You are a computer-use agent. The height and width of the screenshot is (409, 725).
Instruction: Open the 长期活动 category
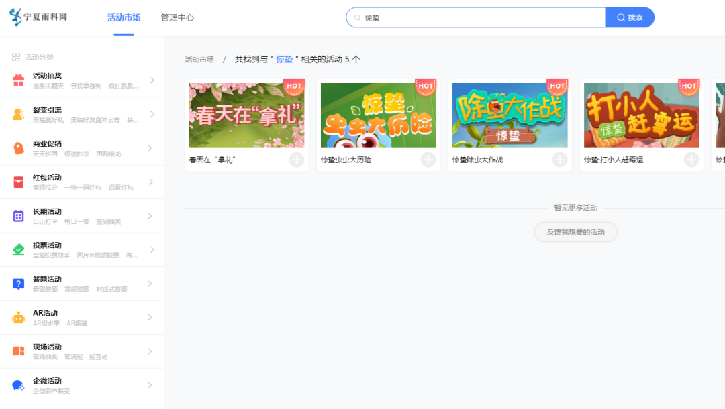pos(82,216)
